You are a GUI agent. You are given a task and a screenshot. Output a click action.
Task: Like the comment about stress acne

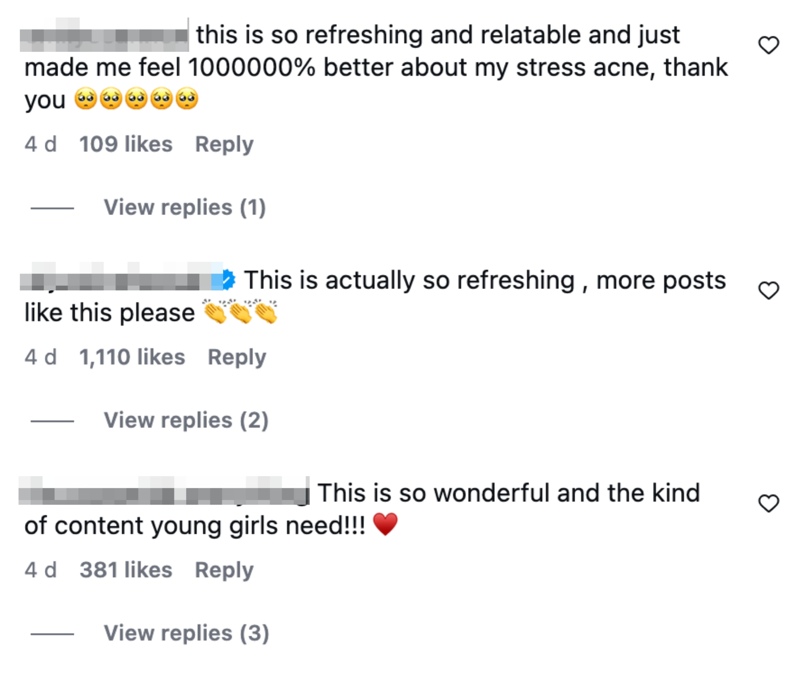click(x=768, y=45)
